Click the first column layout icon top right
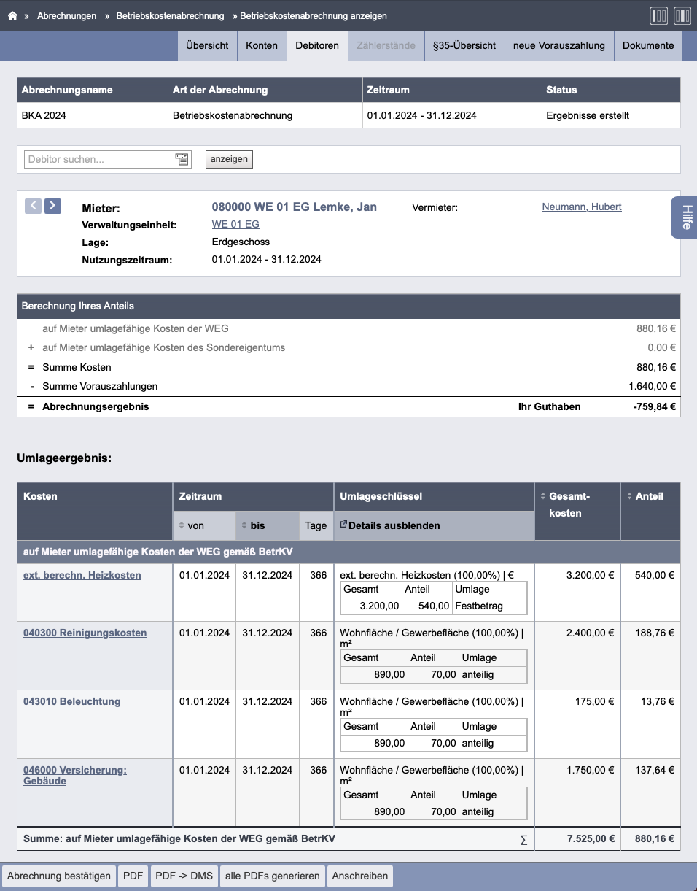This screenshot has height=891, width=697. [x=658, y=15]
